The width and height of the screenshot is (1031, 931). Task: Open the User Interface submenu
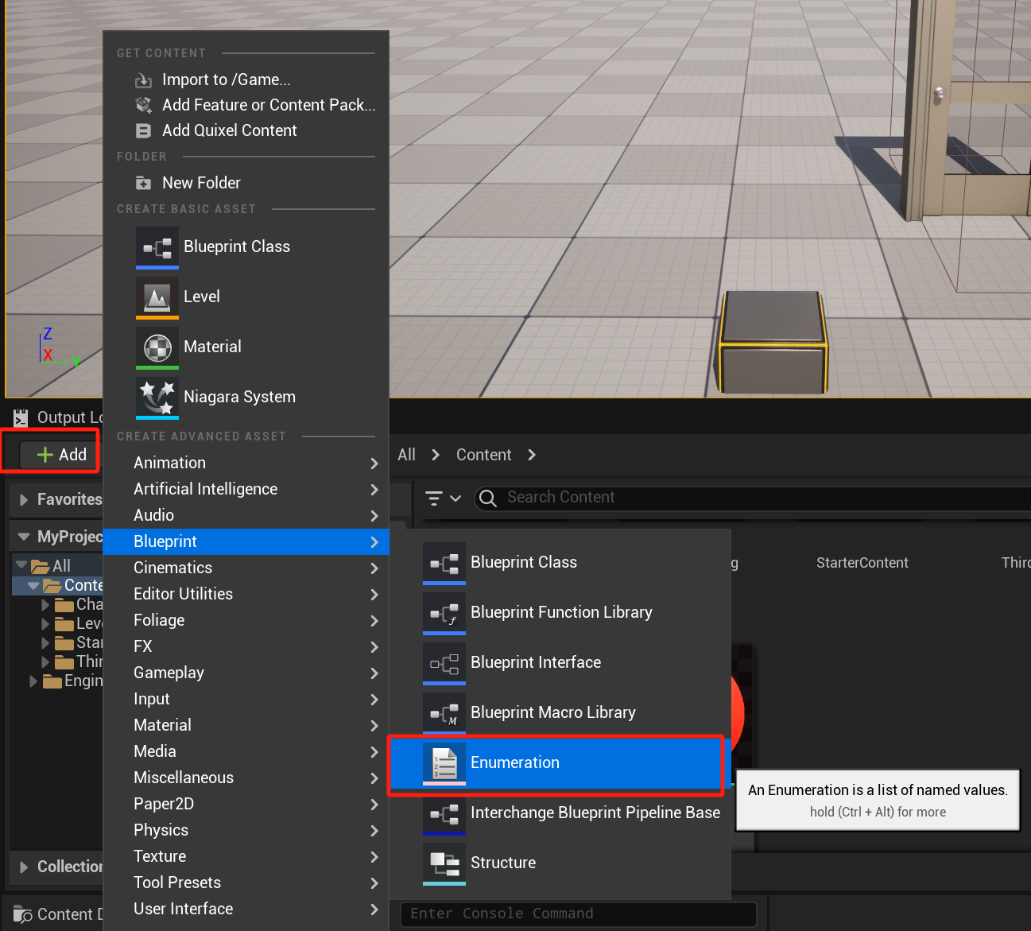click(246, 909)
